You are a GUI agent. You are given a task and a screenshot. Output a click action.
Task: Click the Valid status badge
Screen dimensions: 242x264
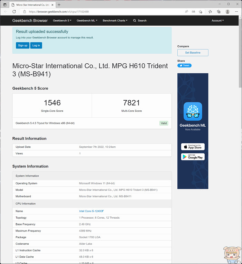[x=164, y=123]
